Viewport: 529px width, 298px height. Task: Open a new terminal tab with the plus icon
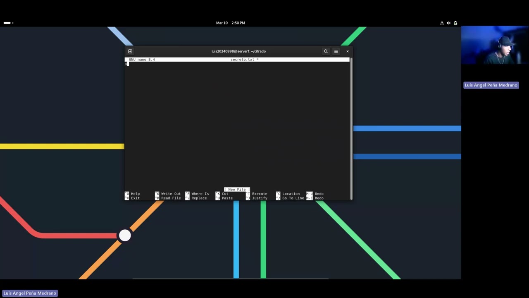click(130, 51)
